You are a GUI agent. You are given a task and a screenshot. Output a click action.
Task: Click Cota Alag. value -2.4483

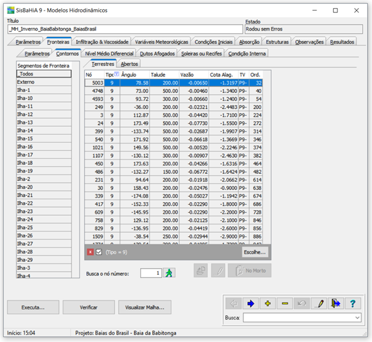(x=223, y=107)
